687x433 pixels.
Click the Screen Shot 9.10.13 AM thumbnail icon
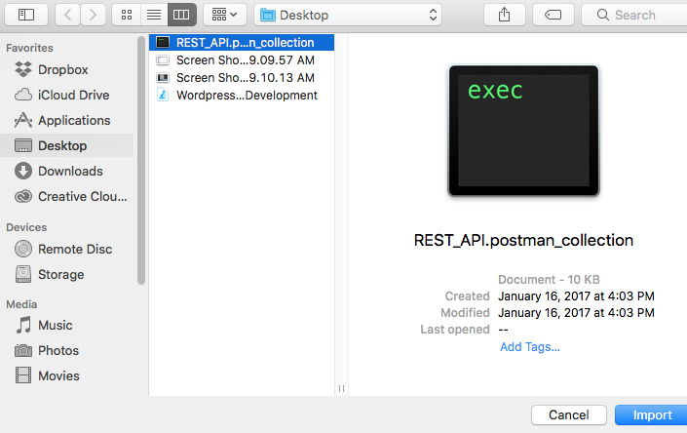163,78
